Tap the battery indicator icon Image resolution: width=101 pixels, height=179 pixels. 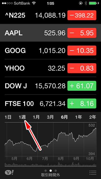pyautogui.click(x=93, y=3)
